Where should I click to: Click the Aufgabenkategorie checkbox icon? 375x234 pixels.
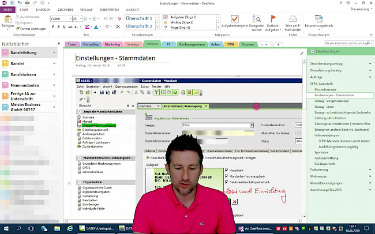tap(234, 20)
